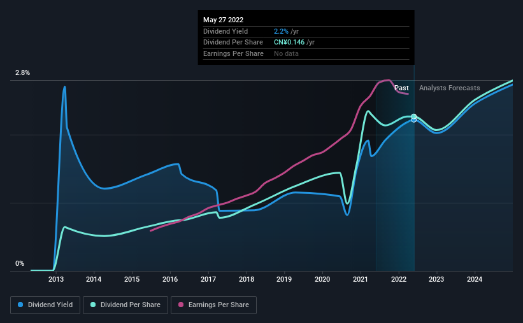
Task: Click the 'No data' earnings value in tooltip
Action: click(x=286, y=53)
